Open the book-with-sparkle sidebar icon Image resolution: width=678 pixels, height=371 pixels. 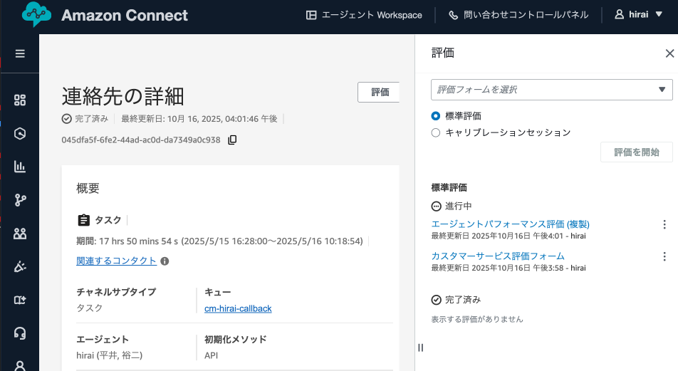click(x=20, y=300)
